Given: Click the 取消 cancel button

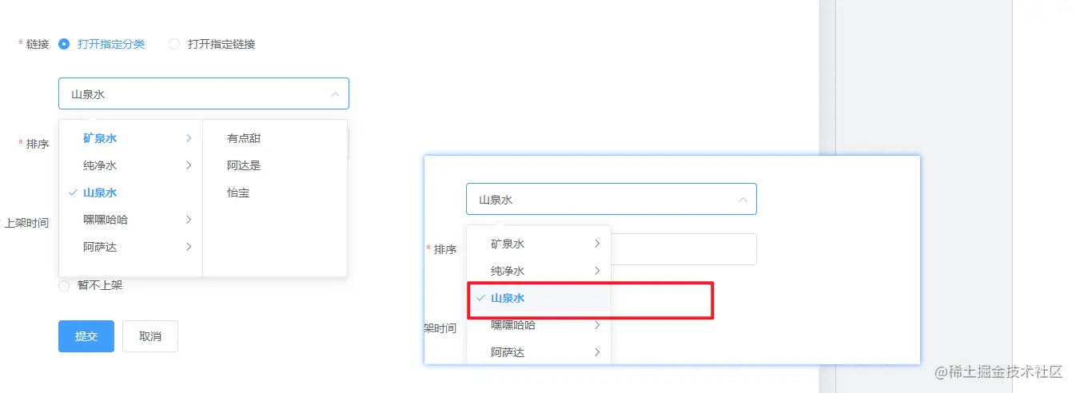Looking at the screenshot, I should click(150, 336).
